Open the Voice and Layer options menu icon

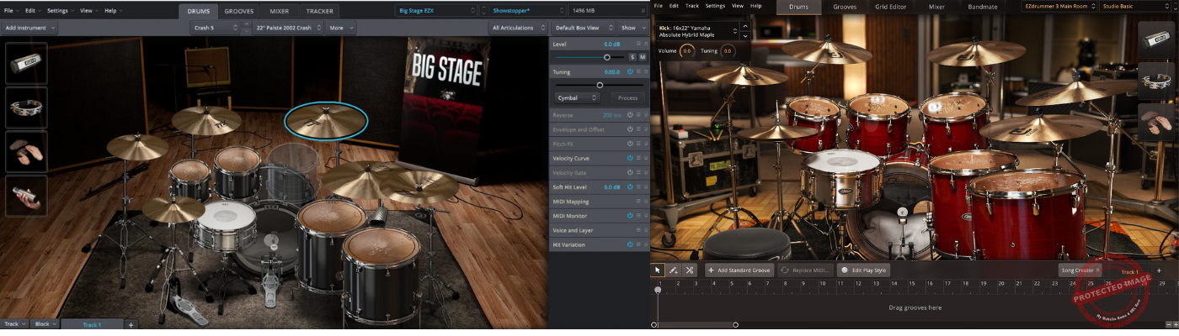click(x=638, y=230)
